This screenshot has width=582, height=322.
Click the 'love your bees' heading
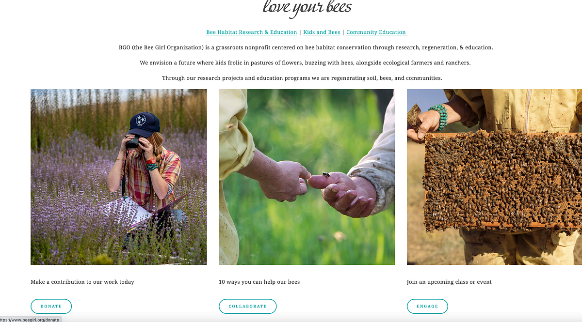[x=307, y=8]
